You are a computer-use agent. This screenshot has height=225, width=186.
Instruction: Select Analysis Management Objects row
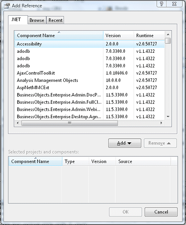tap(90, 80)
